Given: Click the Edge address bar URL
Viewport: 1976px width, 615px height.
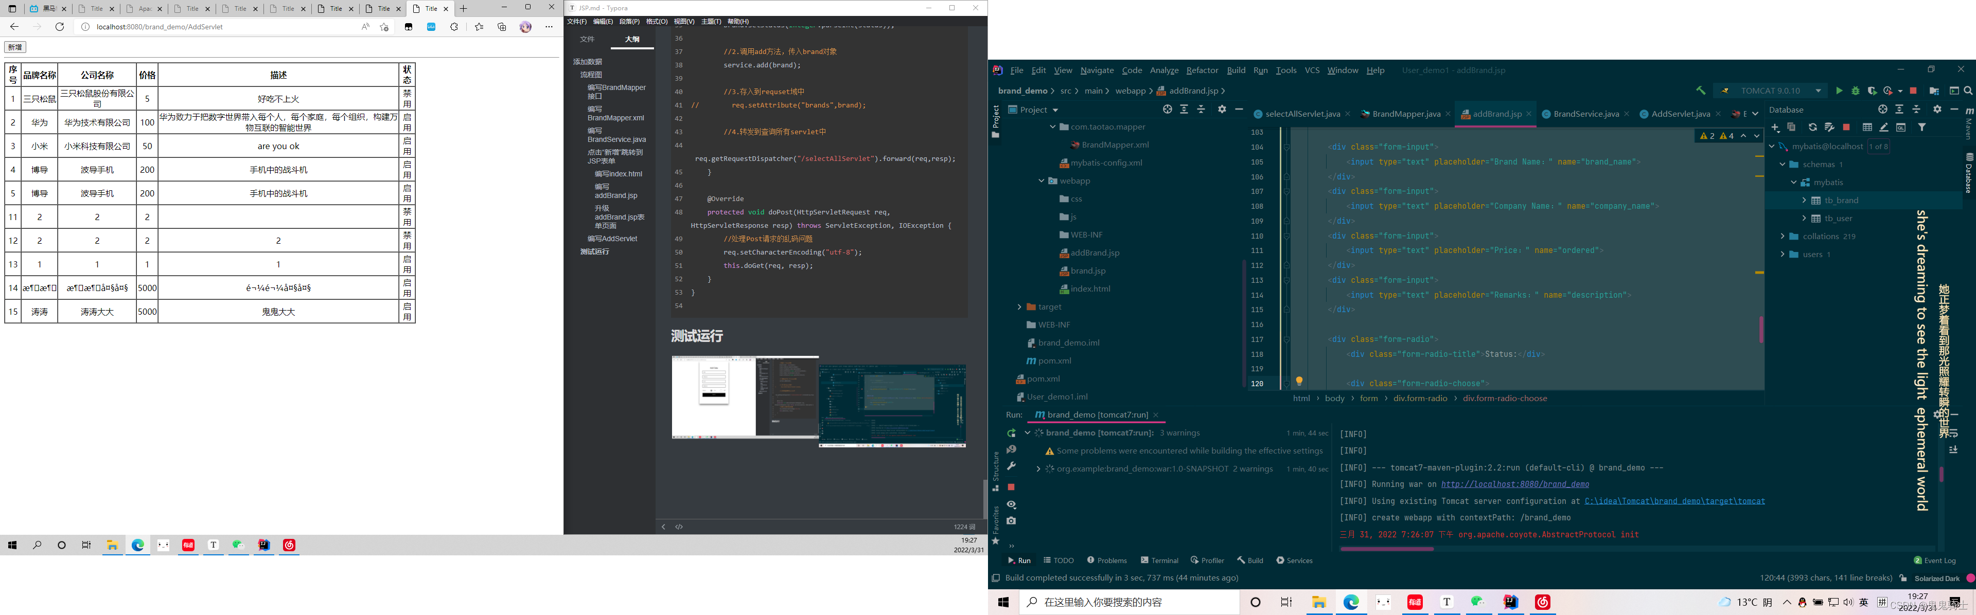Looking at the screenshot, I should pyautogui.click(x=160, y=27).
